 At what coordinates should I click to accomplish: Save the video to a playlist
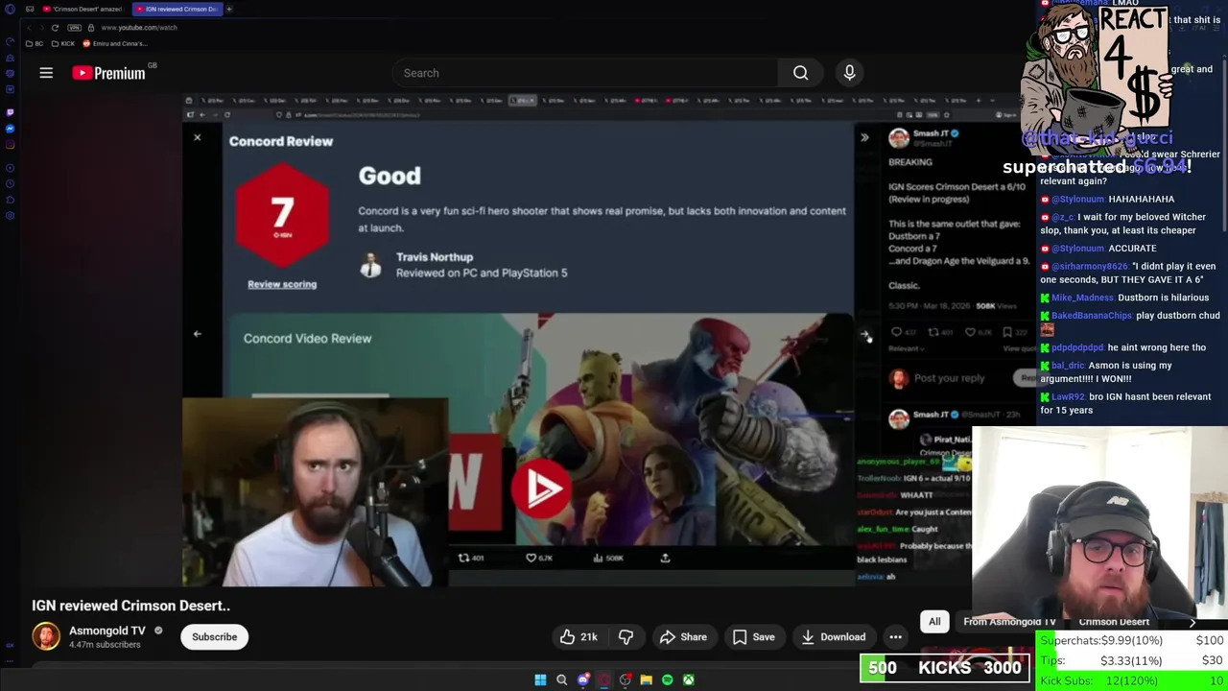753,637
